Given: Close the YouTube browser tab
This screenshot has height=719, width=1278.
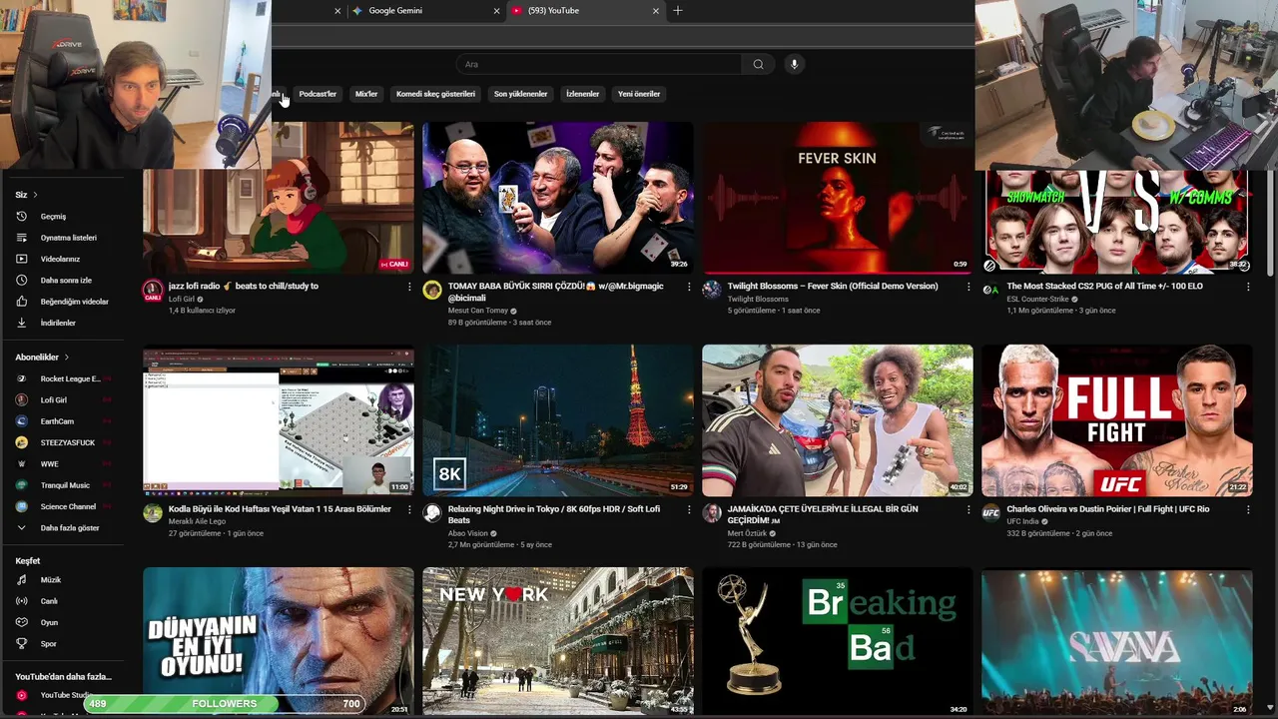Looking at the screenshot, I should (656, 11).
